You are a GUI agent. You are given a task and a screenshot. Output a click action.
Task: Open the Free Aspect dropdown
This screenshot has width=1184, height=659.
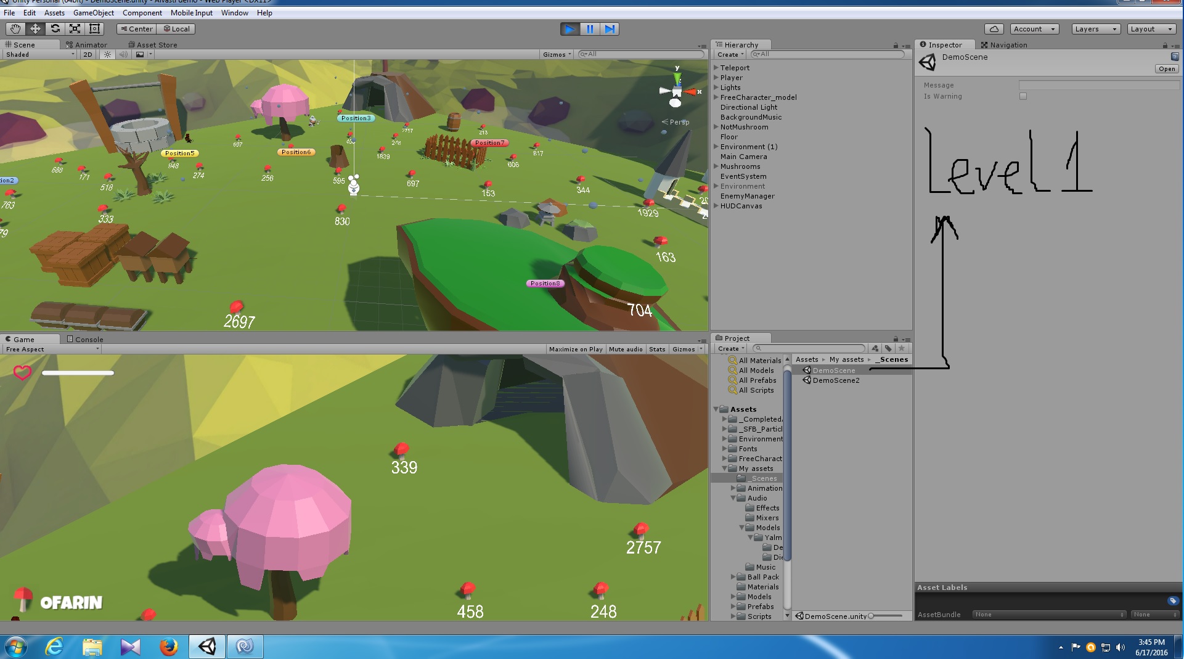point(52,349)
